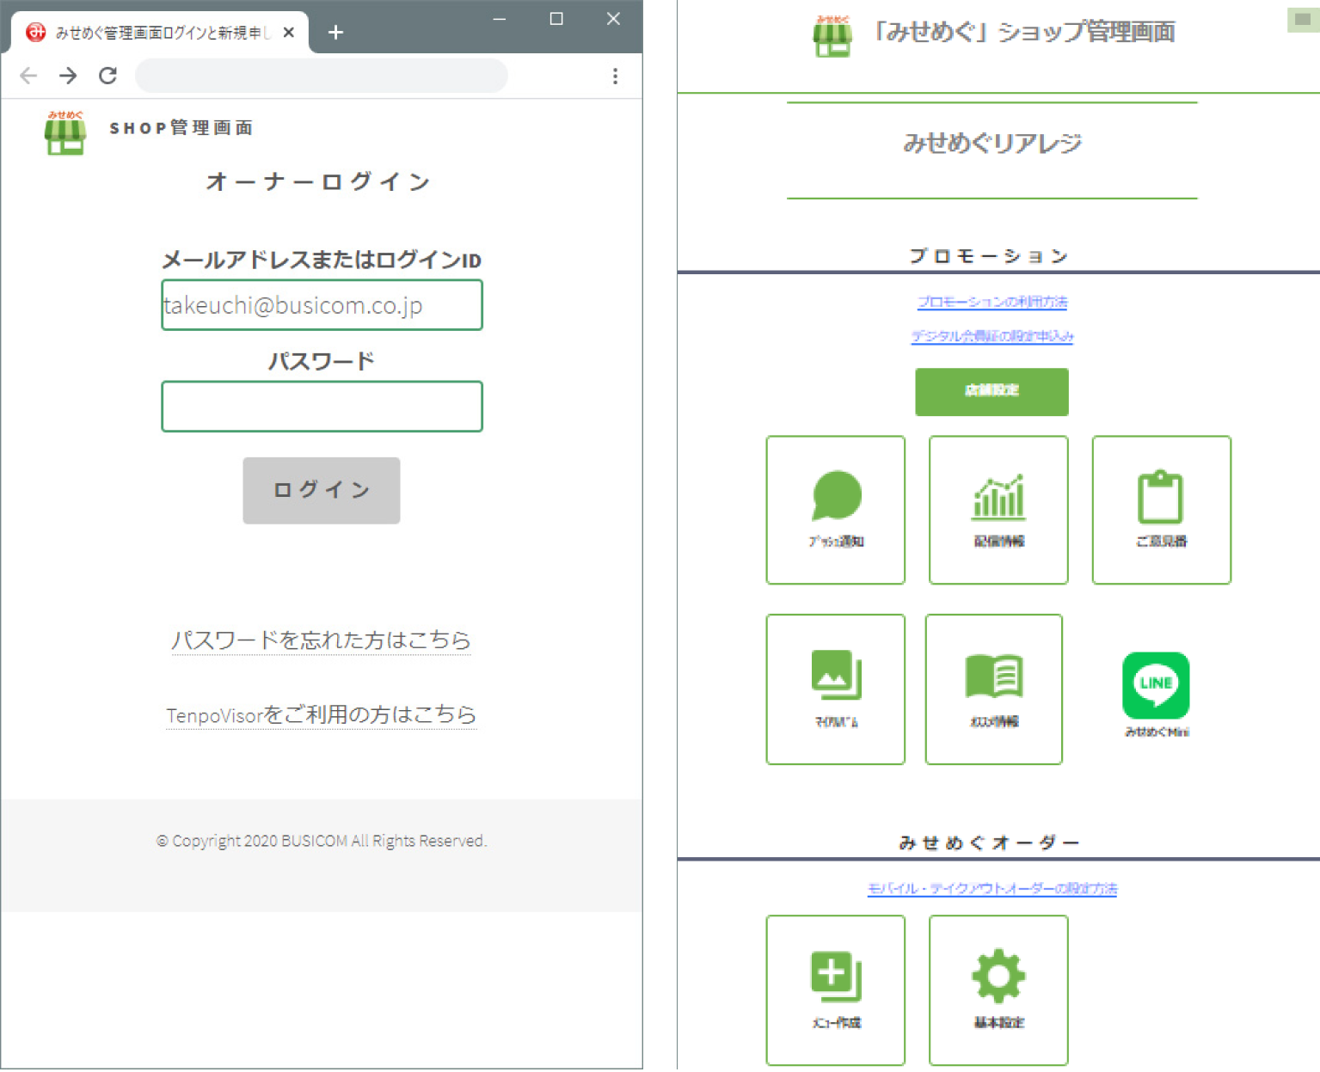Open the mobile takeout order setup link
Image resolution: width=1320 pixels, height=1072 pixels.
pyautogui.click(x=992, y=888)
